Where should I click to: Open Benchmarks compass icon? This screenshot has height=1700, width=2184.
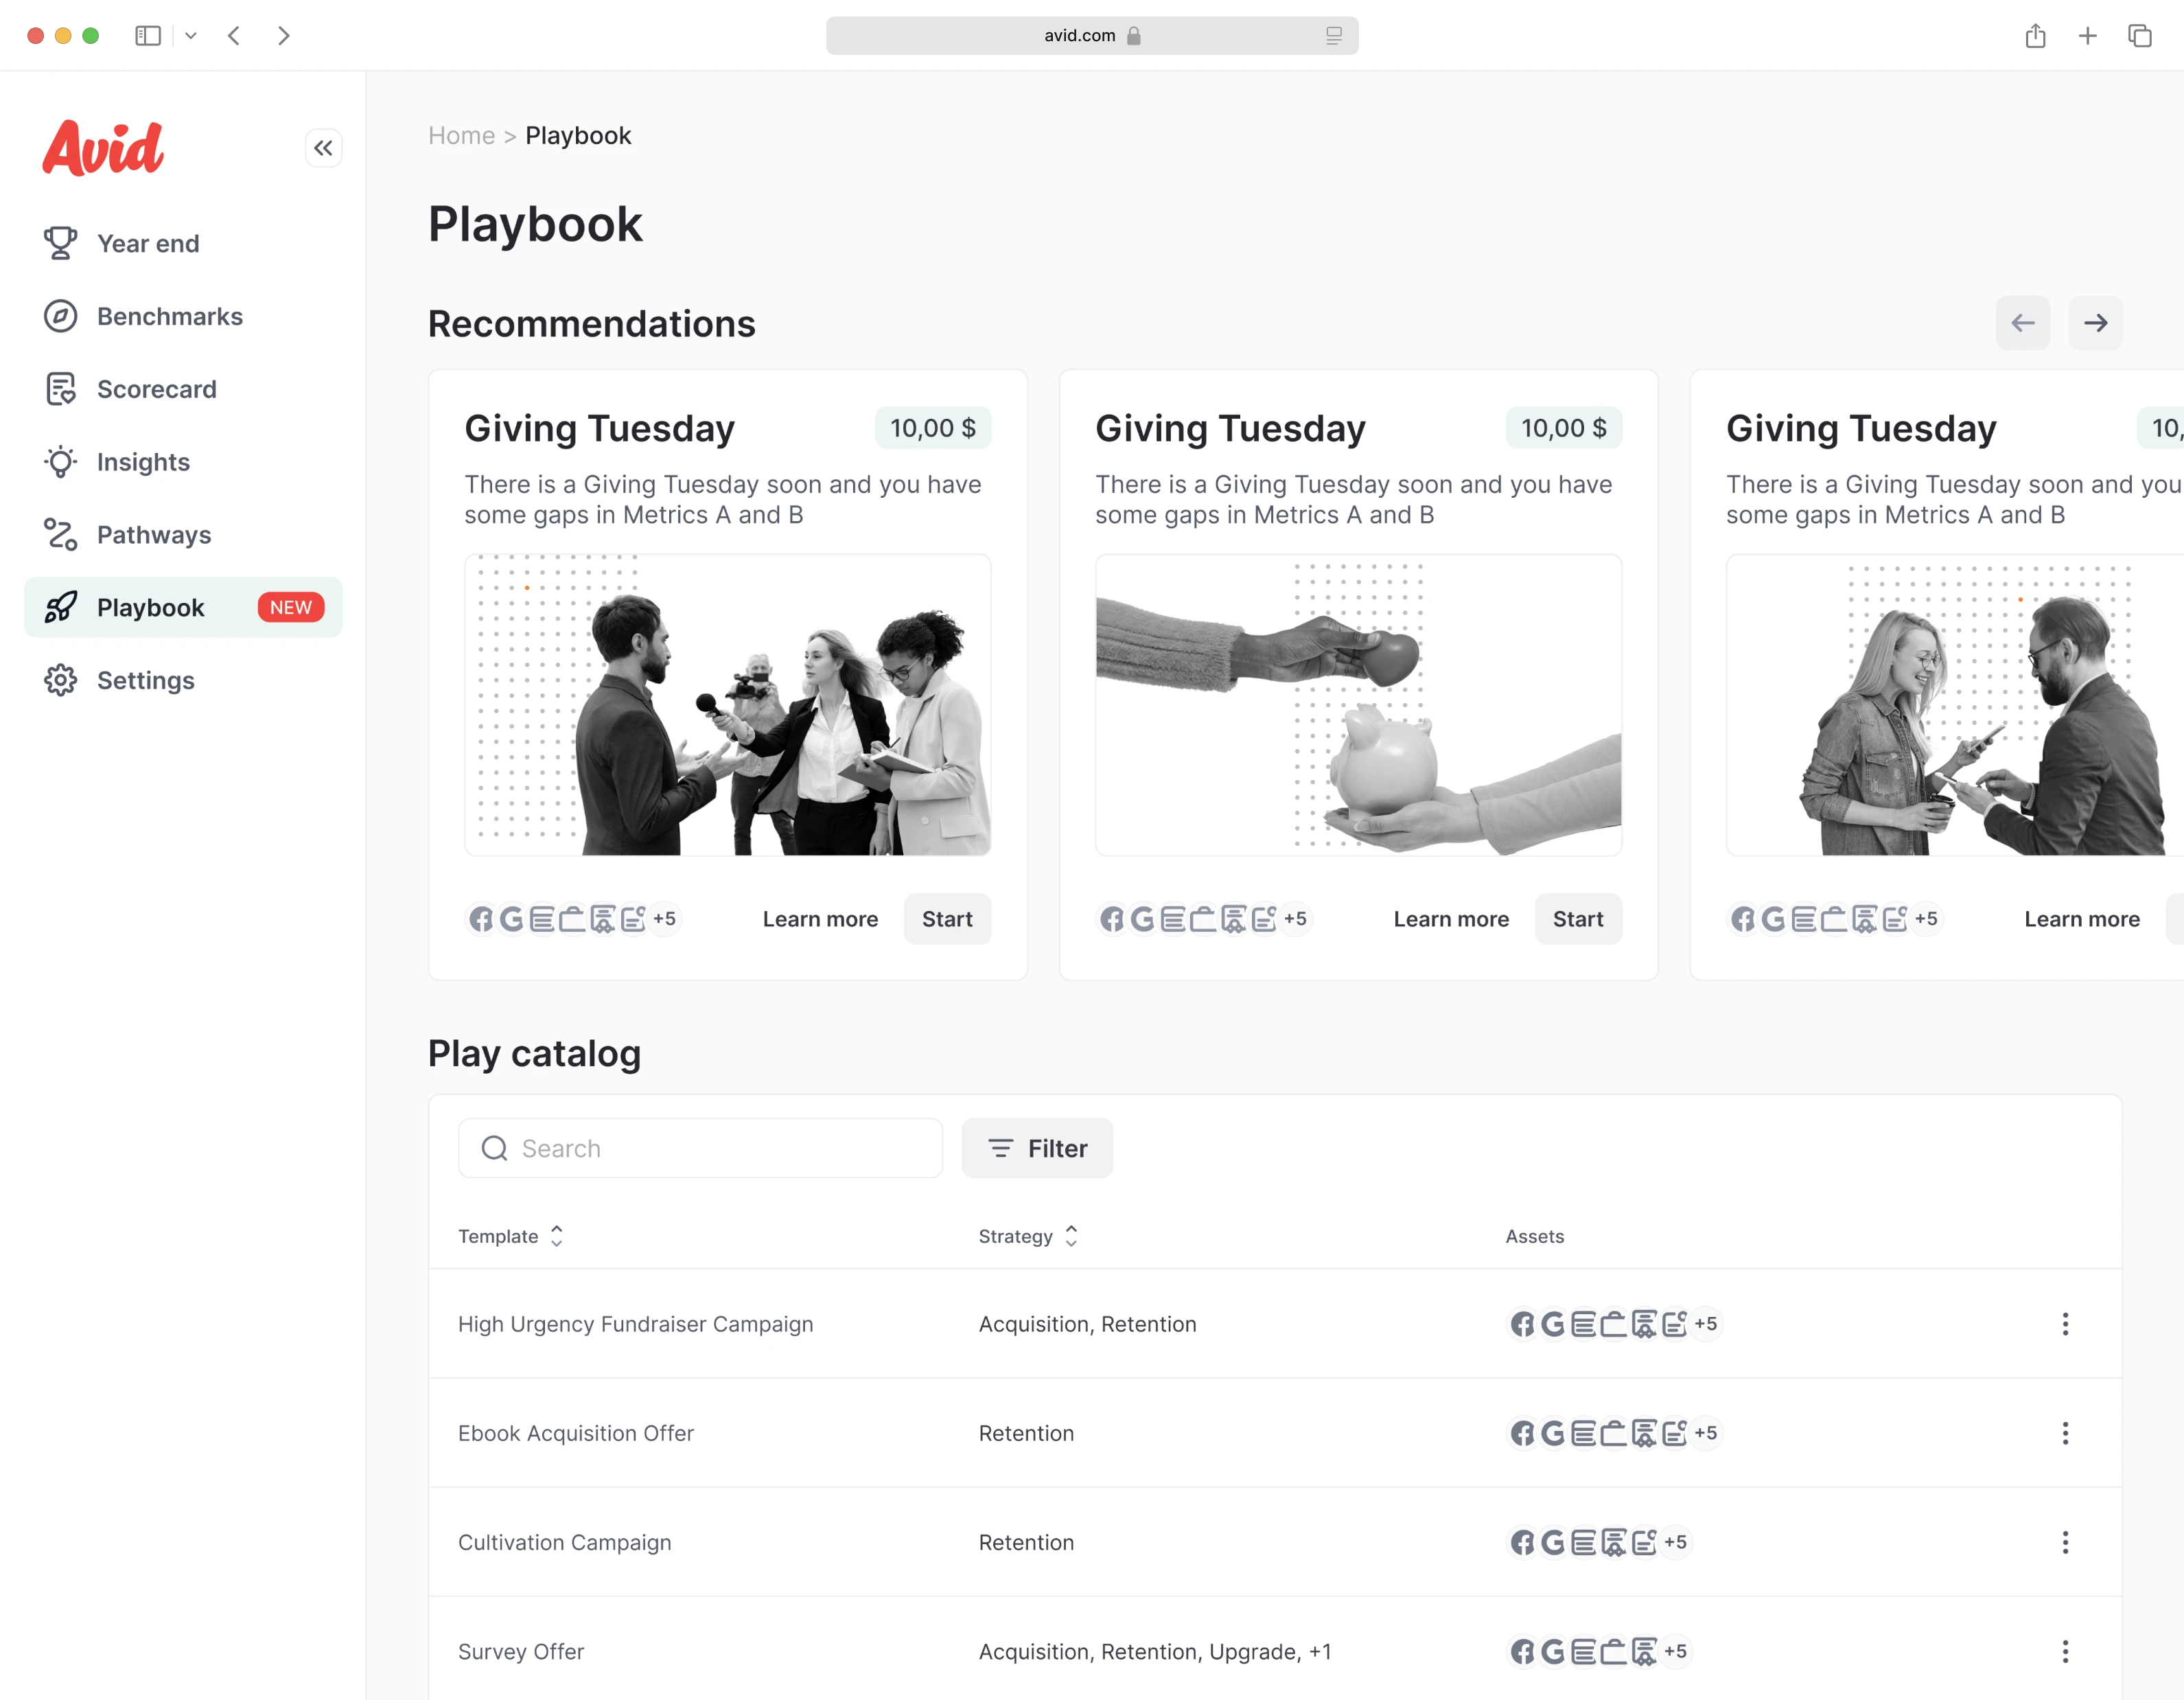click(60, 317)
